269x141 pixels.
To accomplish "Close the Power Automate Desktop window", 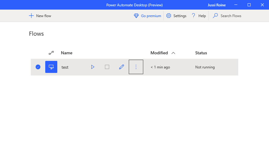I will [x=262, y=5].
